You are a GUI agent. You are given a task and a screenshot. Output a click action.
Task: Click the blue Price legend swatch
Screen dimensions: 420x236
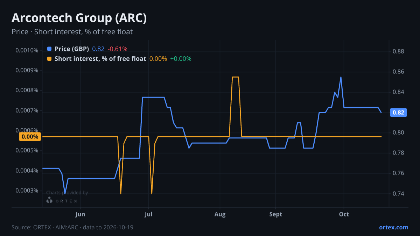(x=49, y=49)
